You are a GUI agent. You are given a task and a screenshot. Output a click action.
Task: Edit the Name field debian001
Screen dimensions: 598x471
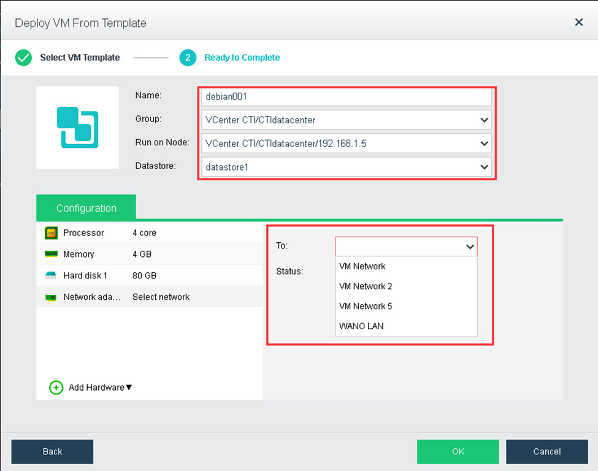click(x=347, y=97)
